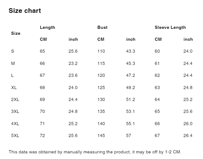Click length value 72 for size 5XL

[x=42, y=135]
